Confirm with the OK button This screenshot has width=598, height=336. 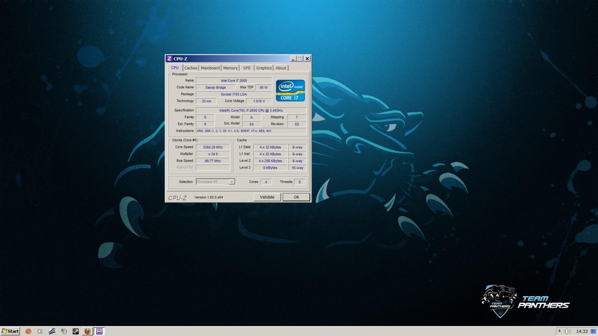pyautogui.click(x=296, y=197)
